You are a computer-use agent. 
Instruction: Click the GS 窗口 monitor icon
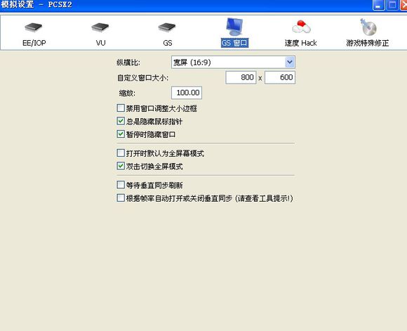click(x=234, y=27)
